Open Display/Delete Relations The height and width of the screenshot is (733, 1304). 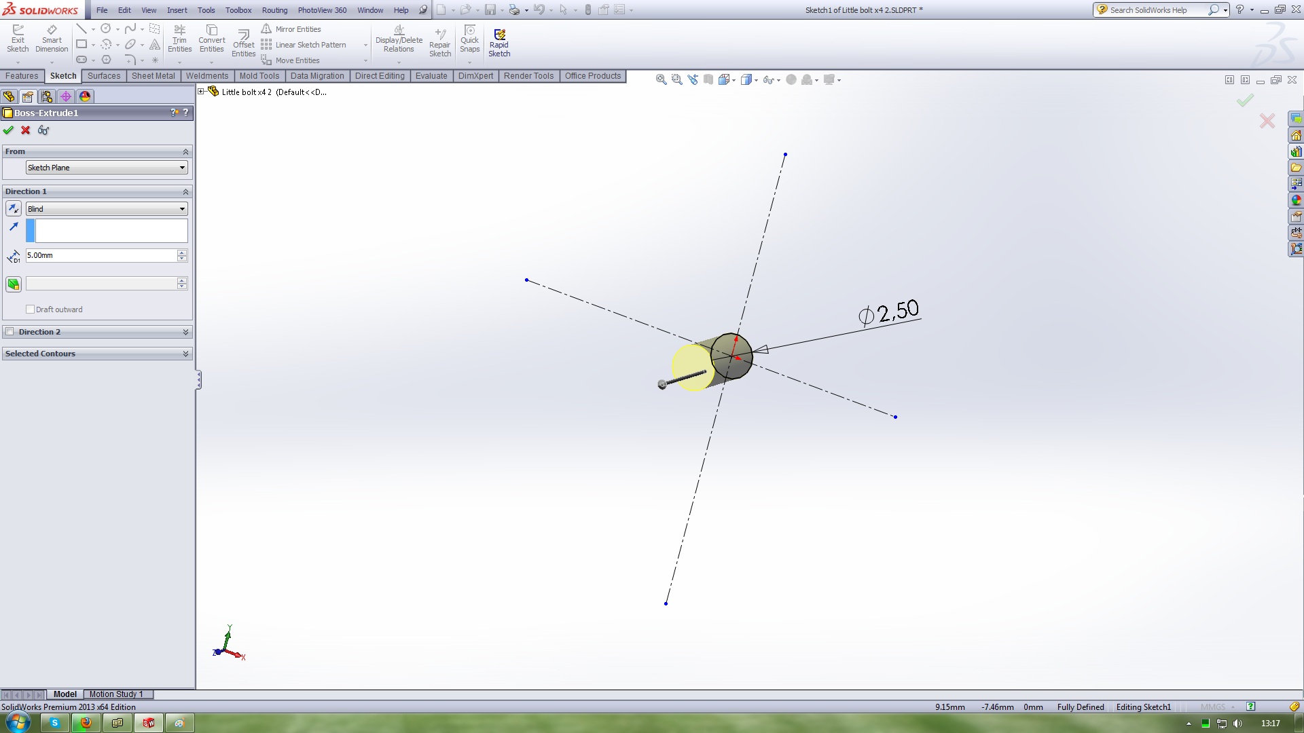399,39
